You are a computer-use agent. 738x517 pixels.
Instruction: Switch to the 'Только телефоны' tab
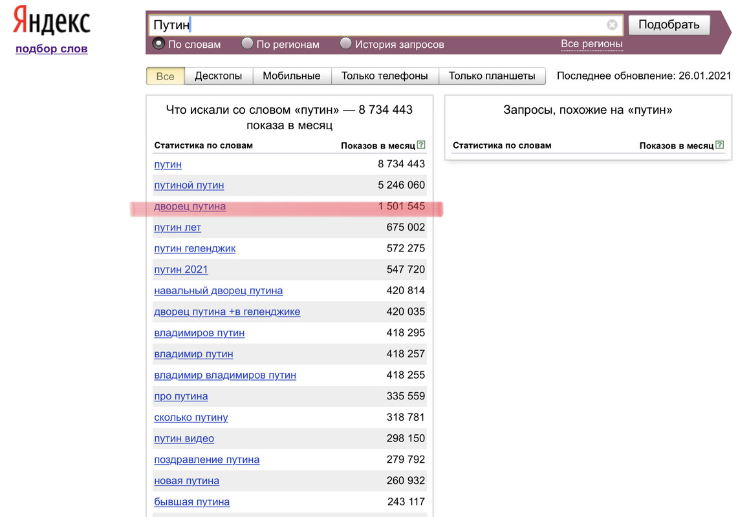[x=385, y=76]
